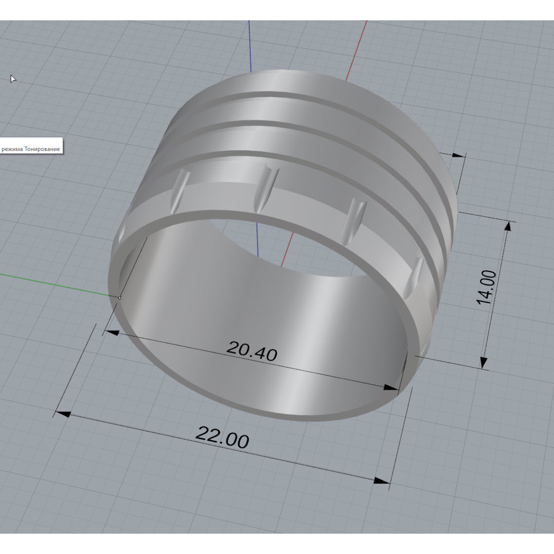
Task: Click the left arrowhead of the 22.00 dimension
Action: point(63,414)
